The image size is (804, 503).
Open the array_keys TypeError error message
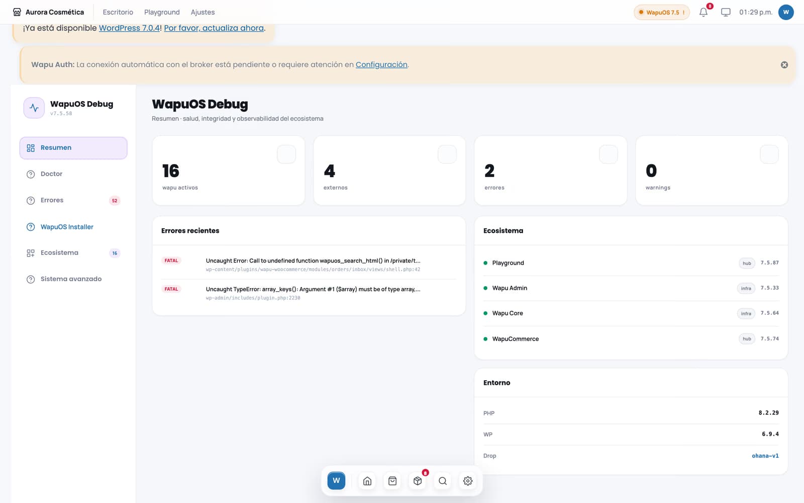pos(313,289)
